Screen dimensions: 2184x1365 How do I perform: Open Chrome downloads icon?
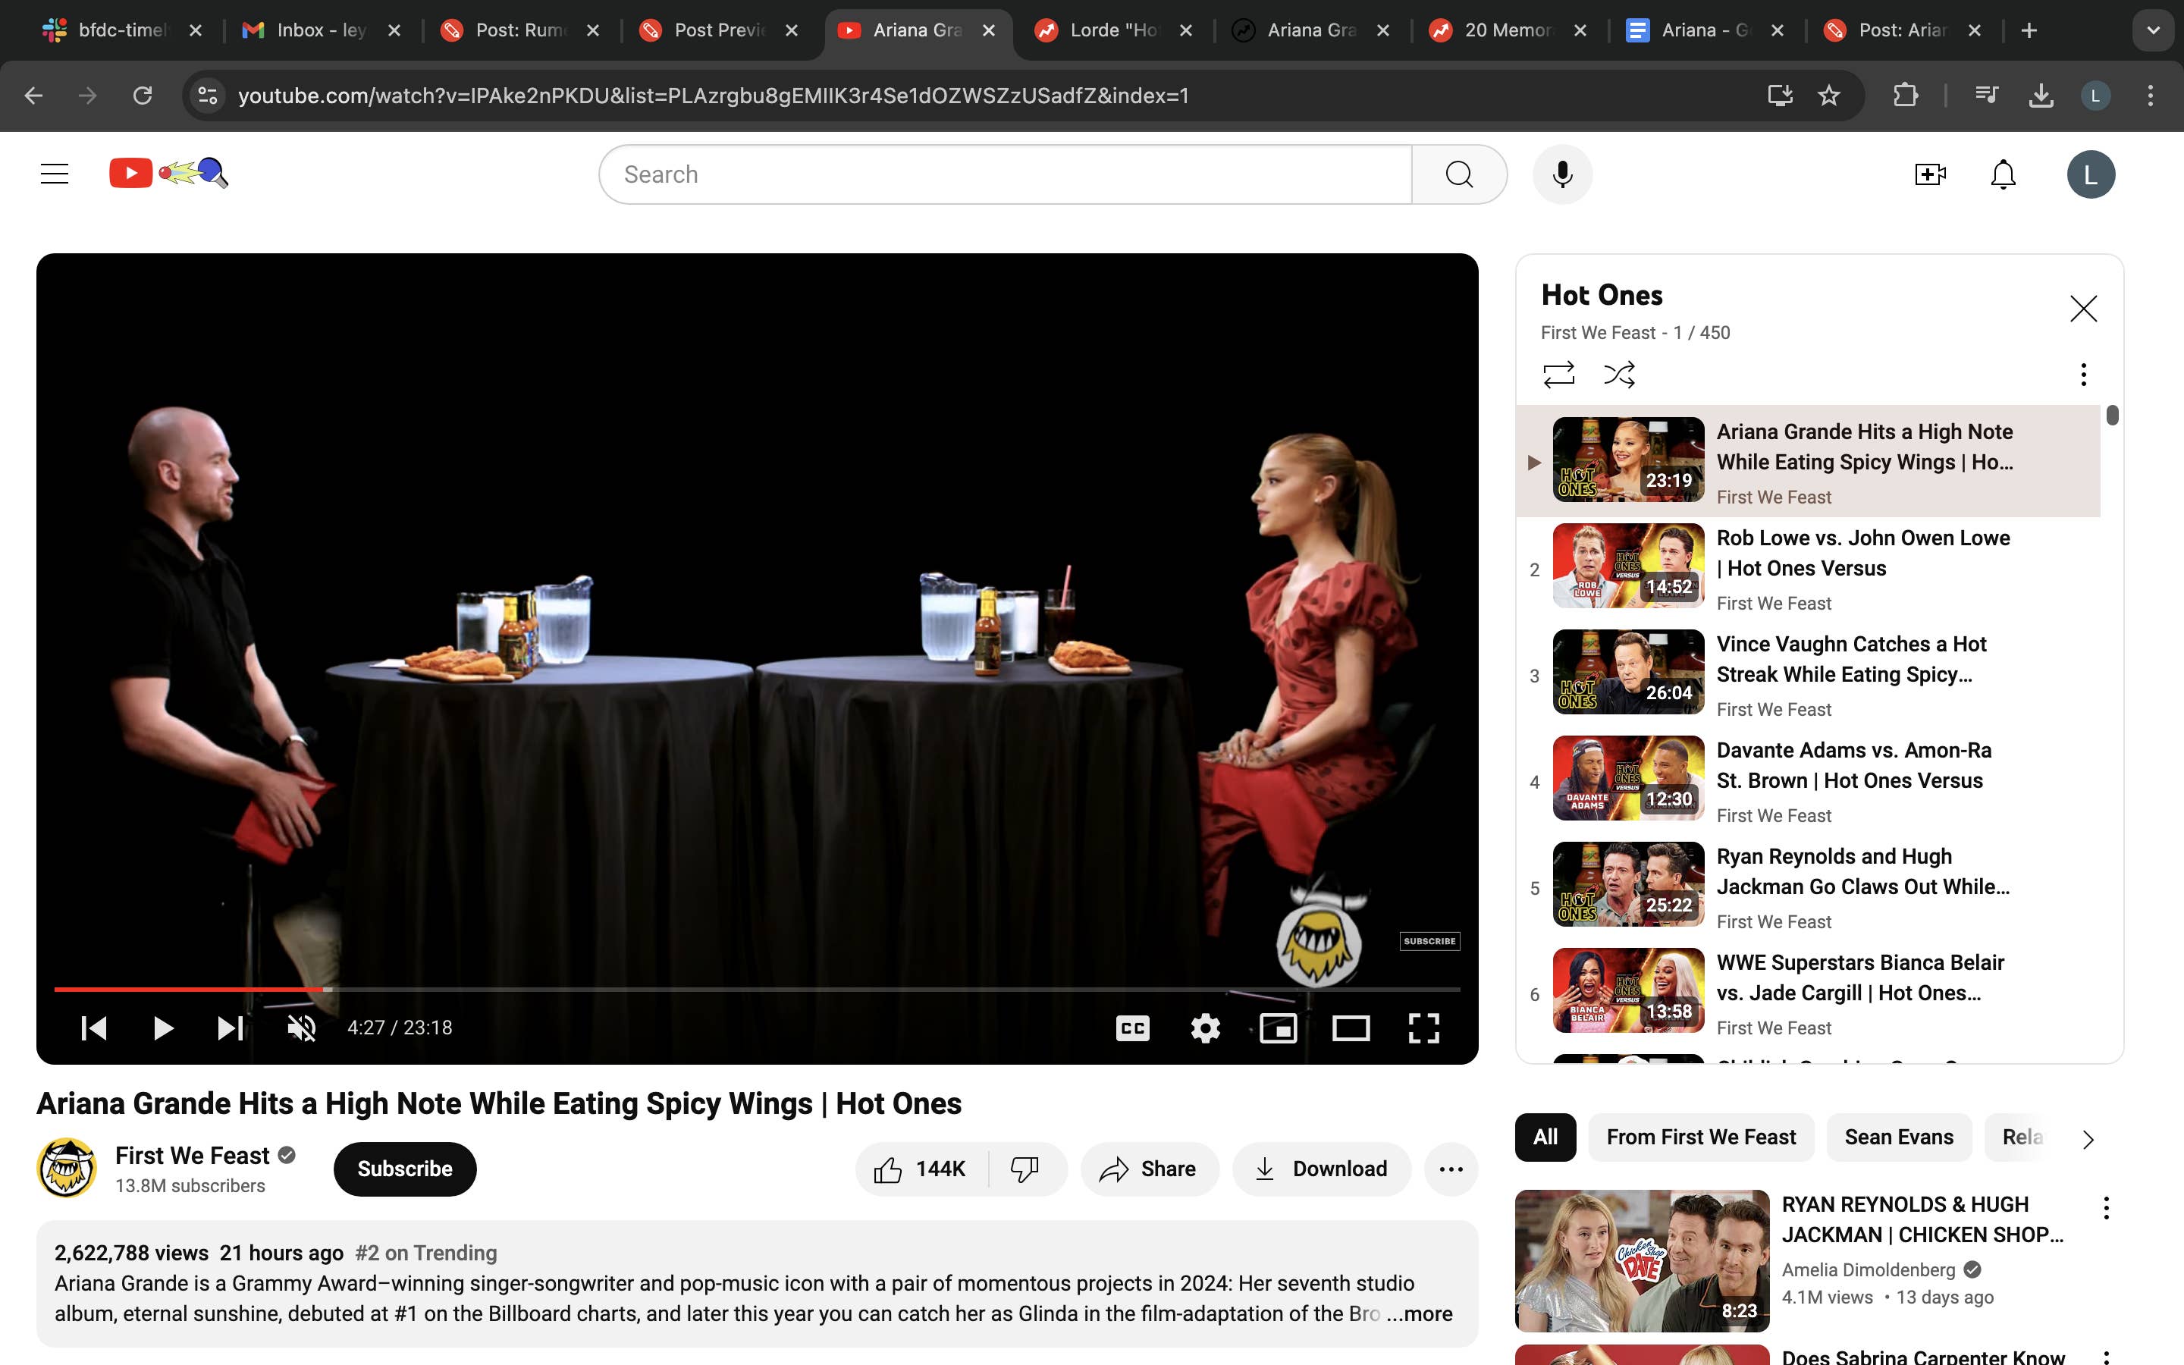pyautogui.click(x=2041, y=95)
